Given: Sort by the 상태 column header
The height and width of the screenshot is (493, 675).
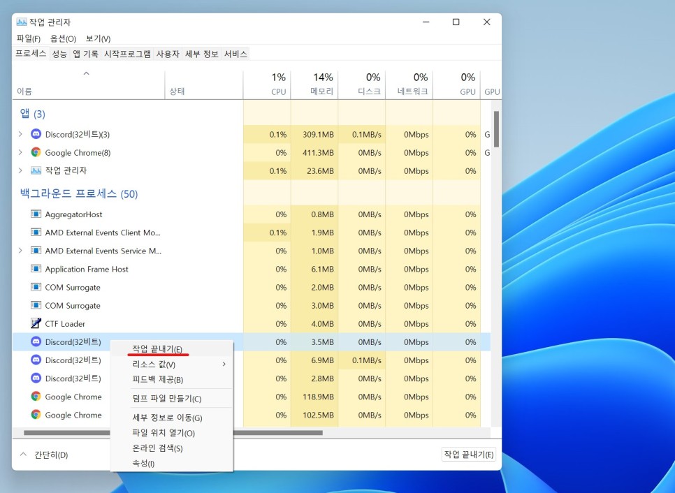Looking at the screenshot, I should (204, 84).
